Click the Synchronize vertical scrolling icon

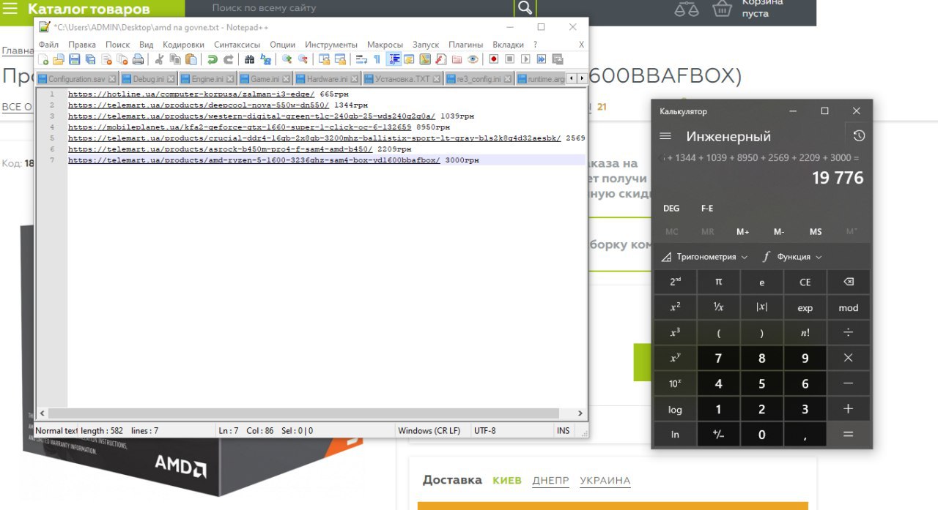pyautogui.click(x=324, y=59)
